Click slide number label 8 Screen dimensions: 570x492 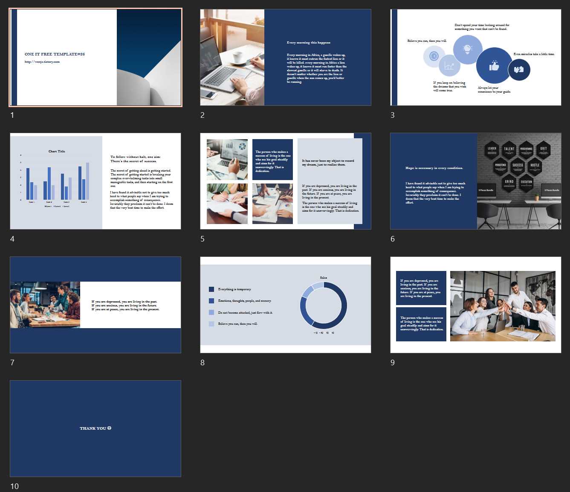[x=203, y=363]
